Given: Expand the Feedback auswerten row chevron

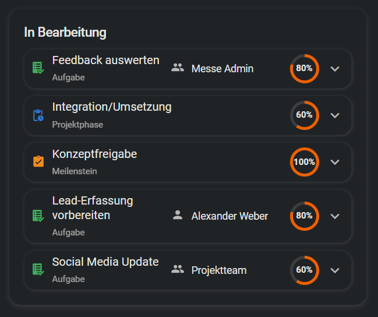Looking at the screenshot, I should coord(335,68).
